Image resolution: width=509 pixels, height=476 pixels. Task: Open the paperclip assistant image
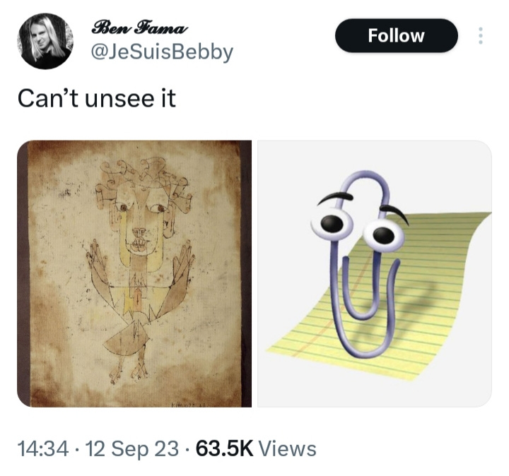coord(375,274)
